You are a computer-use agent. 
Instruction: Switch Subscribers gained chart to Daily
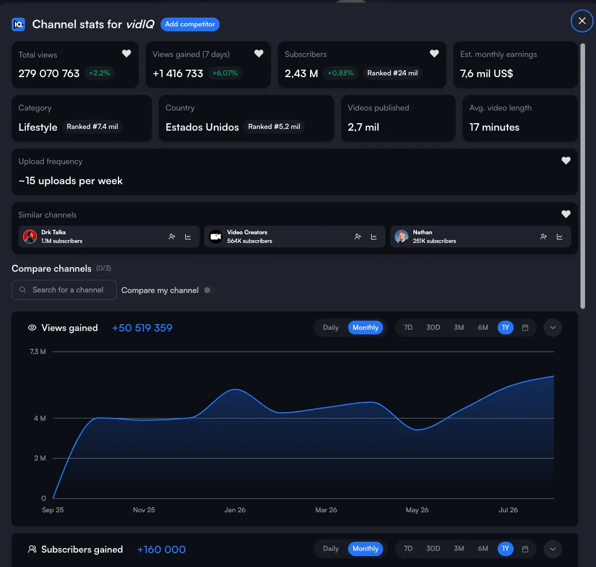coord(331,549)
